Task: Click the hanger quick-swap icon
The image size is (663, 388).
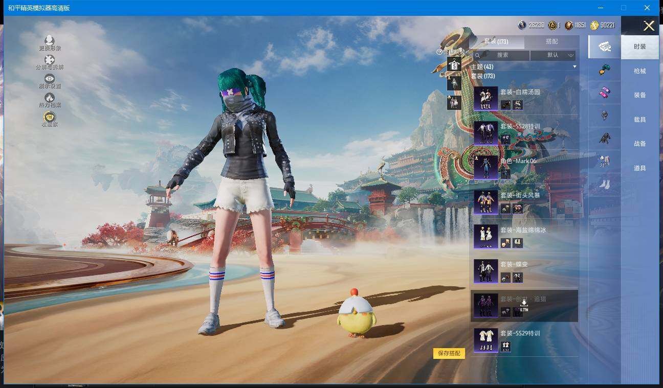Action: tap(454, 64)
